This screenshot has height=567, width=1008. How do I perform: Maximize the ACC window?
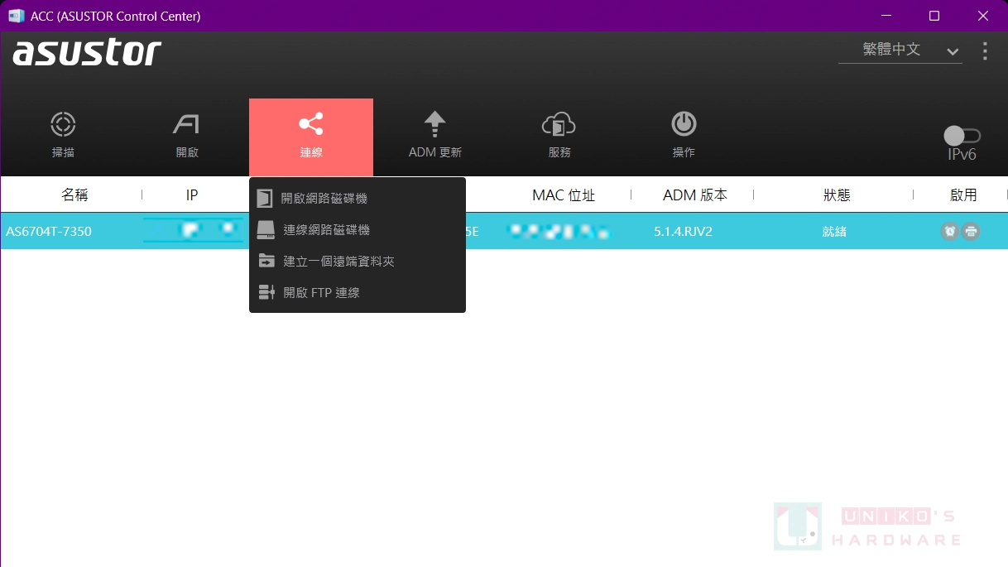[934, 16]
